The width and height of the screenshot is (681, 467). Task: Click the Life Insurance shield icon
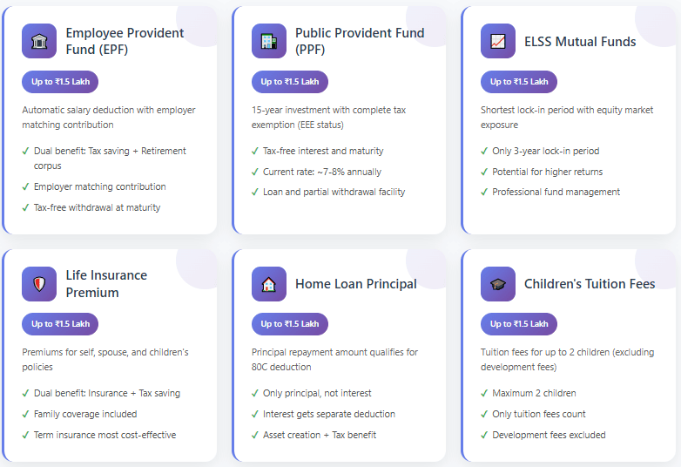point(39,284)
